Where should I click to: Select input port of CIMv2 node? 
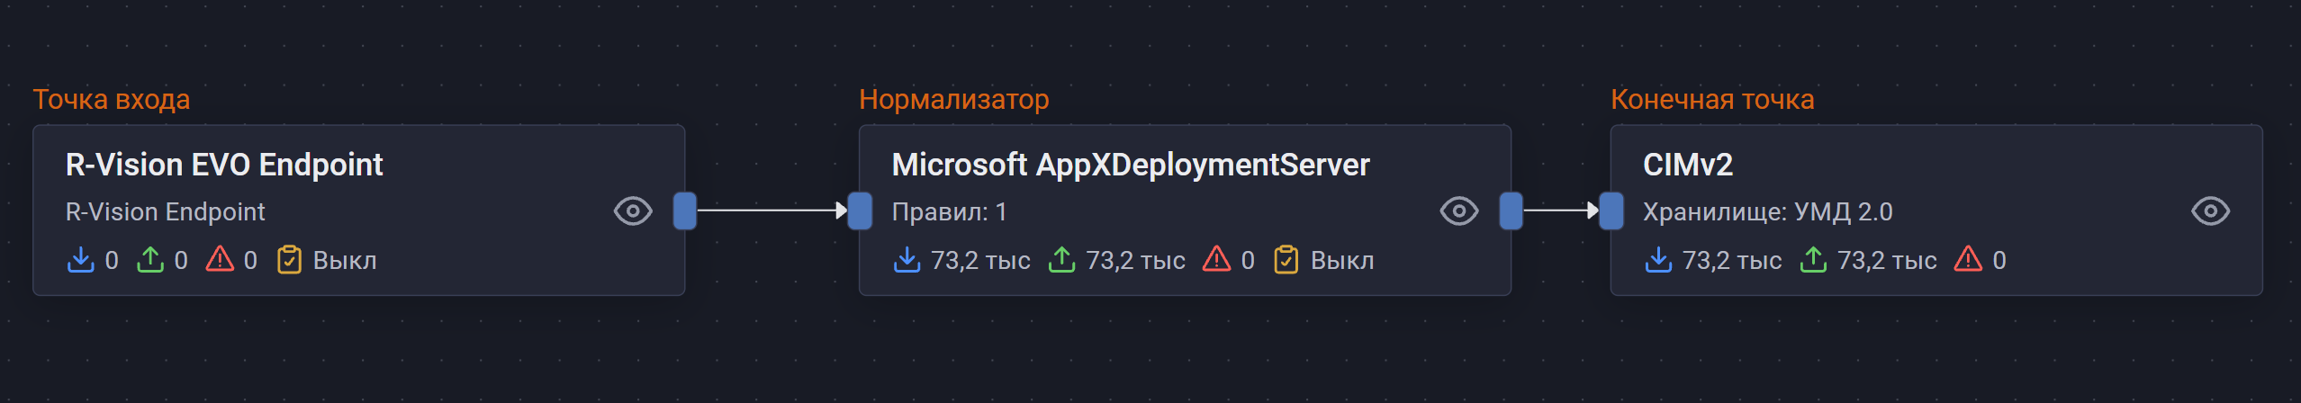tap(1611, 211)
